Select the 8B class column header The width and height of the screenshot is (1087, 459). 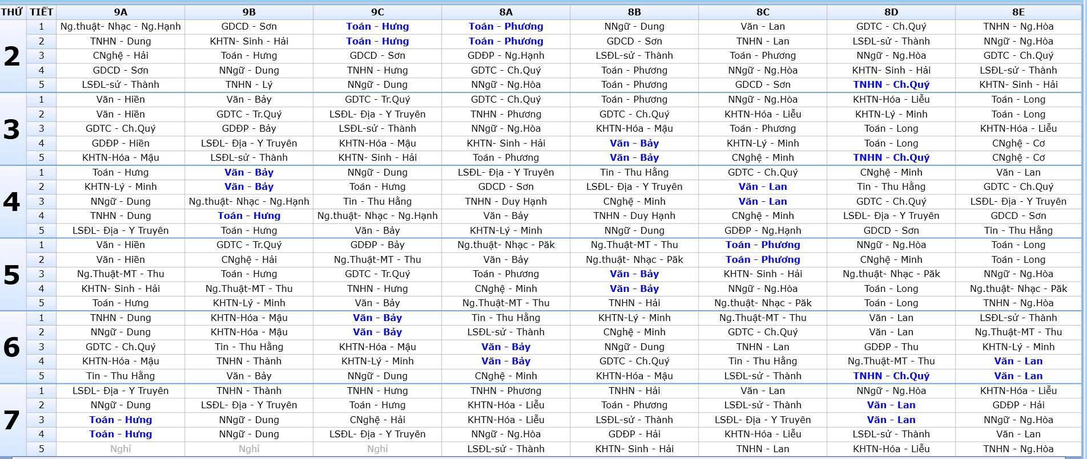pyautogui.click(x=634, y=12)
